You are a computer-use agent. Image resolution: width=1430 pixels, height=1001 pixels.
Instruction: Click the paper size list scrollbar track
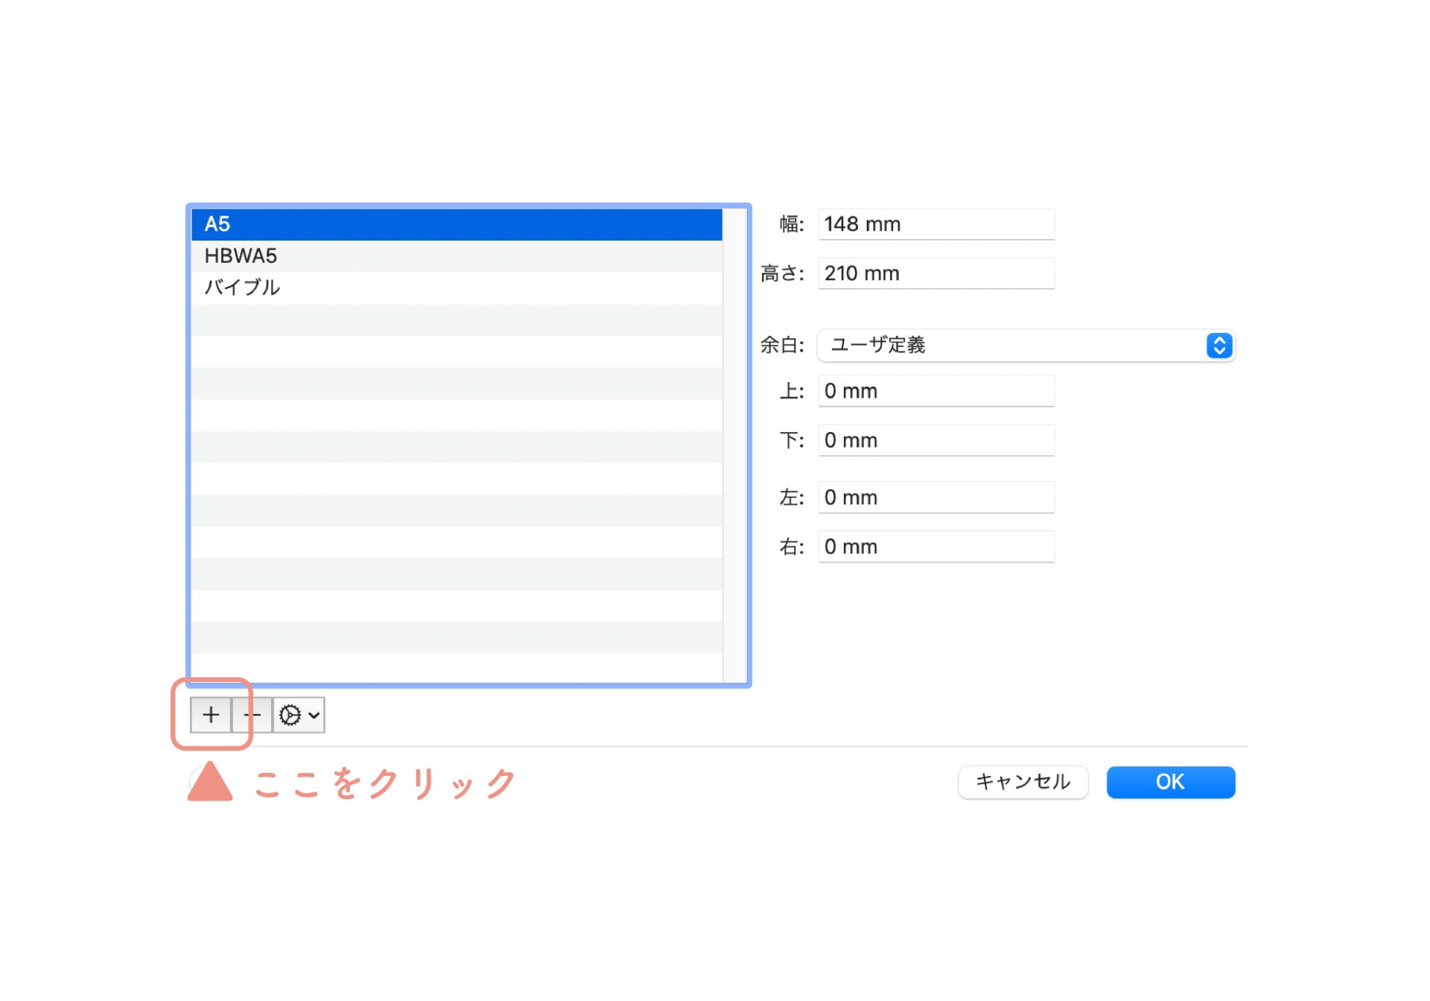point(734,447)
